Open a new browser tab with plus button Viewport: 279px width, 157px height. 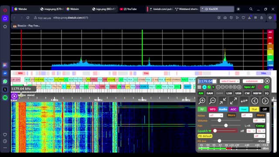pyautogui.click(x=238, y=9)
